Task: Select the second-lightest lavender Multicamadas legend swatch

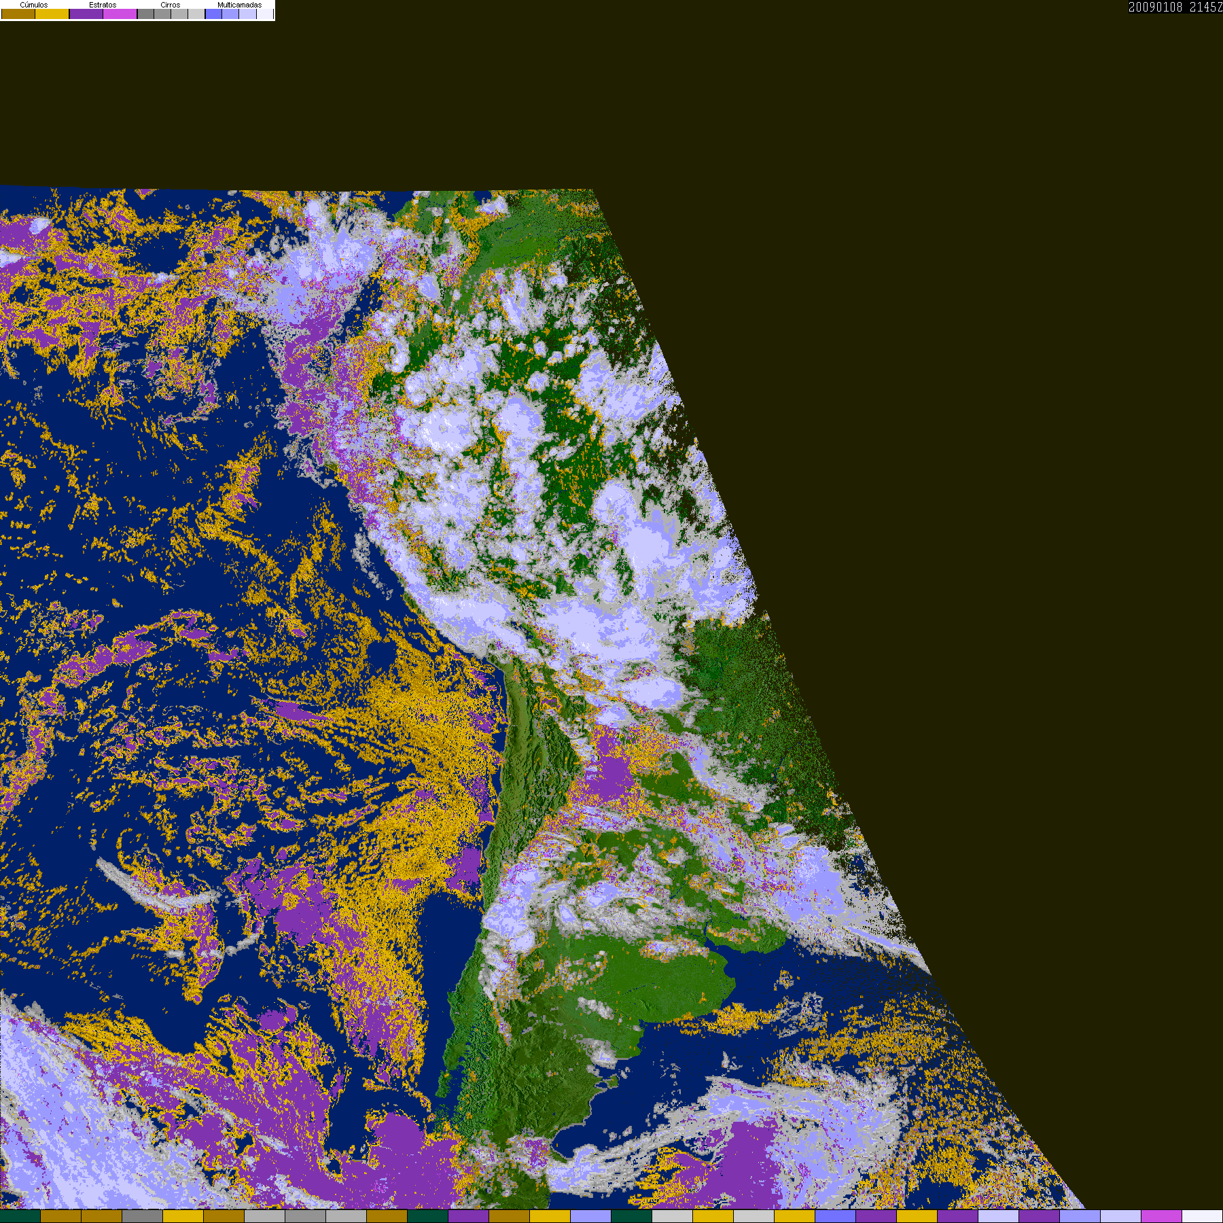Action: 247,14
